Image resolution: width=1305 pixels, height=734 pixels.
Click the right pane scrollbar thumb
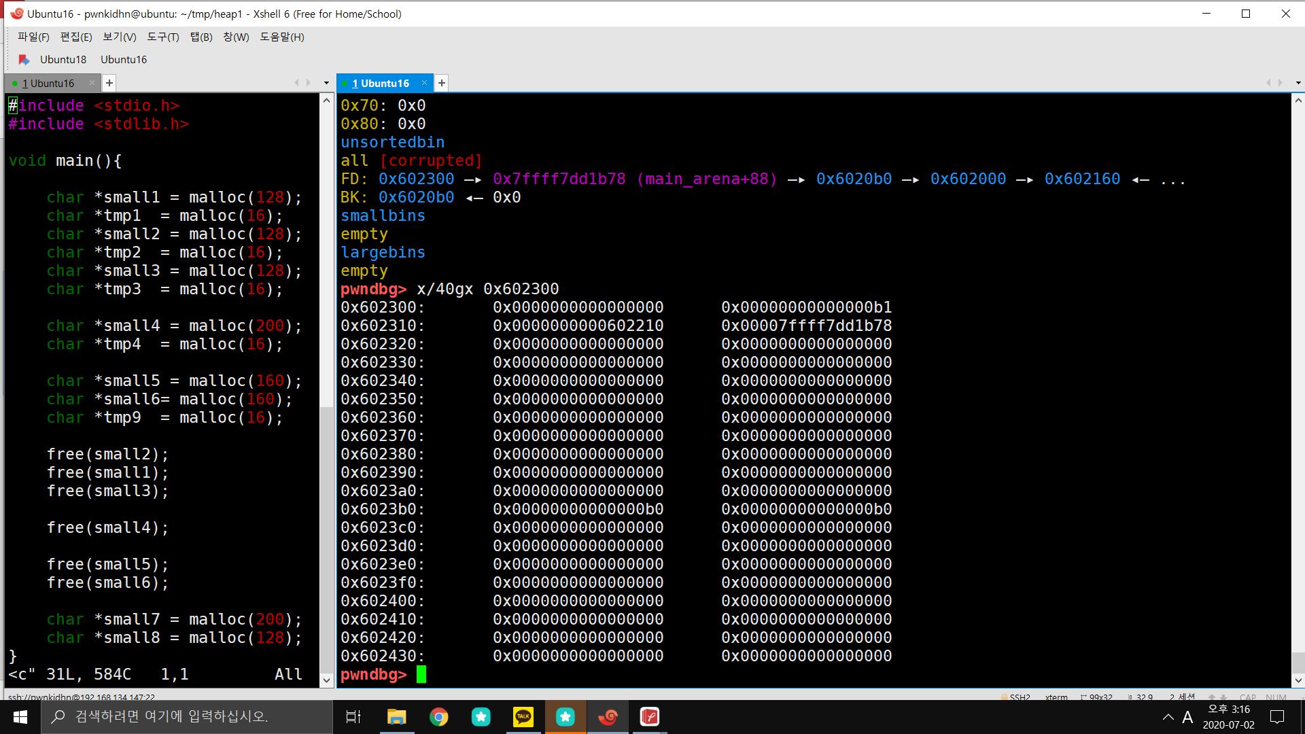pyautogui.click(x=1298, y=662)
